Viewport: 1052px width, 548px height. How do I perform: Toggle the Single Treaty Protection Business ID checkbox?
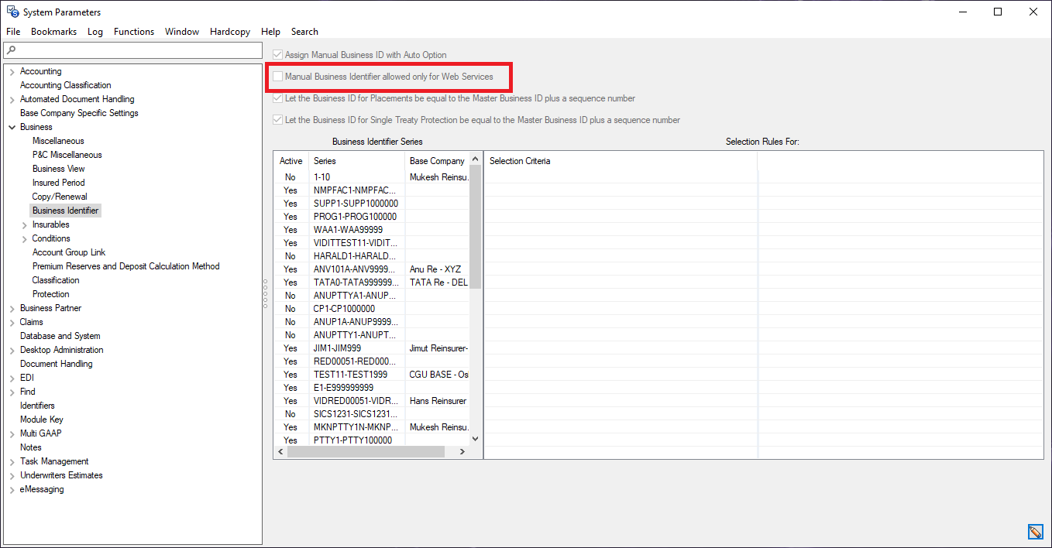(x=278, y=120)
